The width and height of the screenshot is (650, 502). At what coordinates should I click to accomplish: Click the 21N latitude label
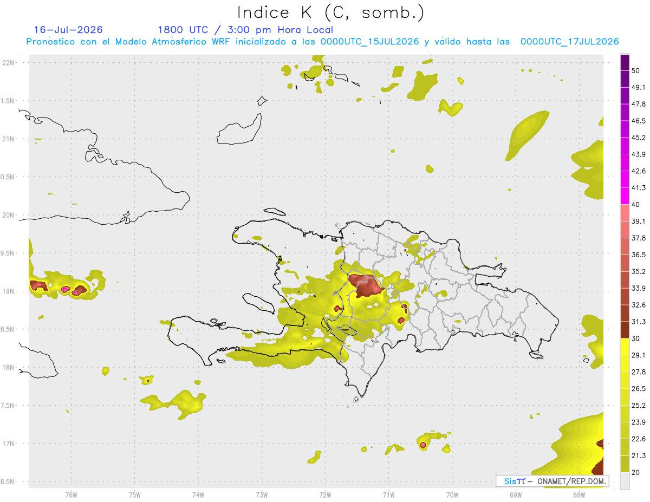9,139
